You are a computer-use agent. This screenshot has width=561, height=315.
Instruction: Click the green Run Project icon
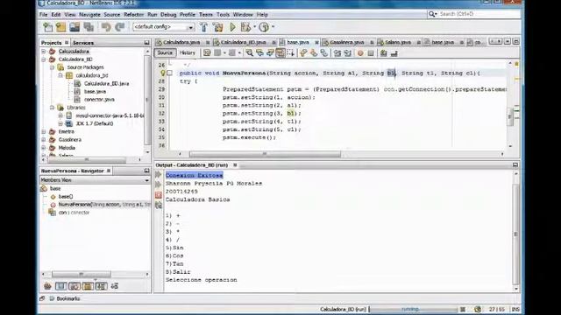232,27
